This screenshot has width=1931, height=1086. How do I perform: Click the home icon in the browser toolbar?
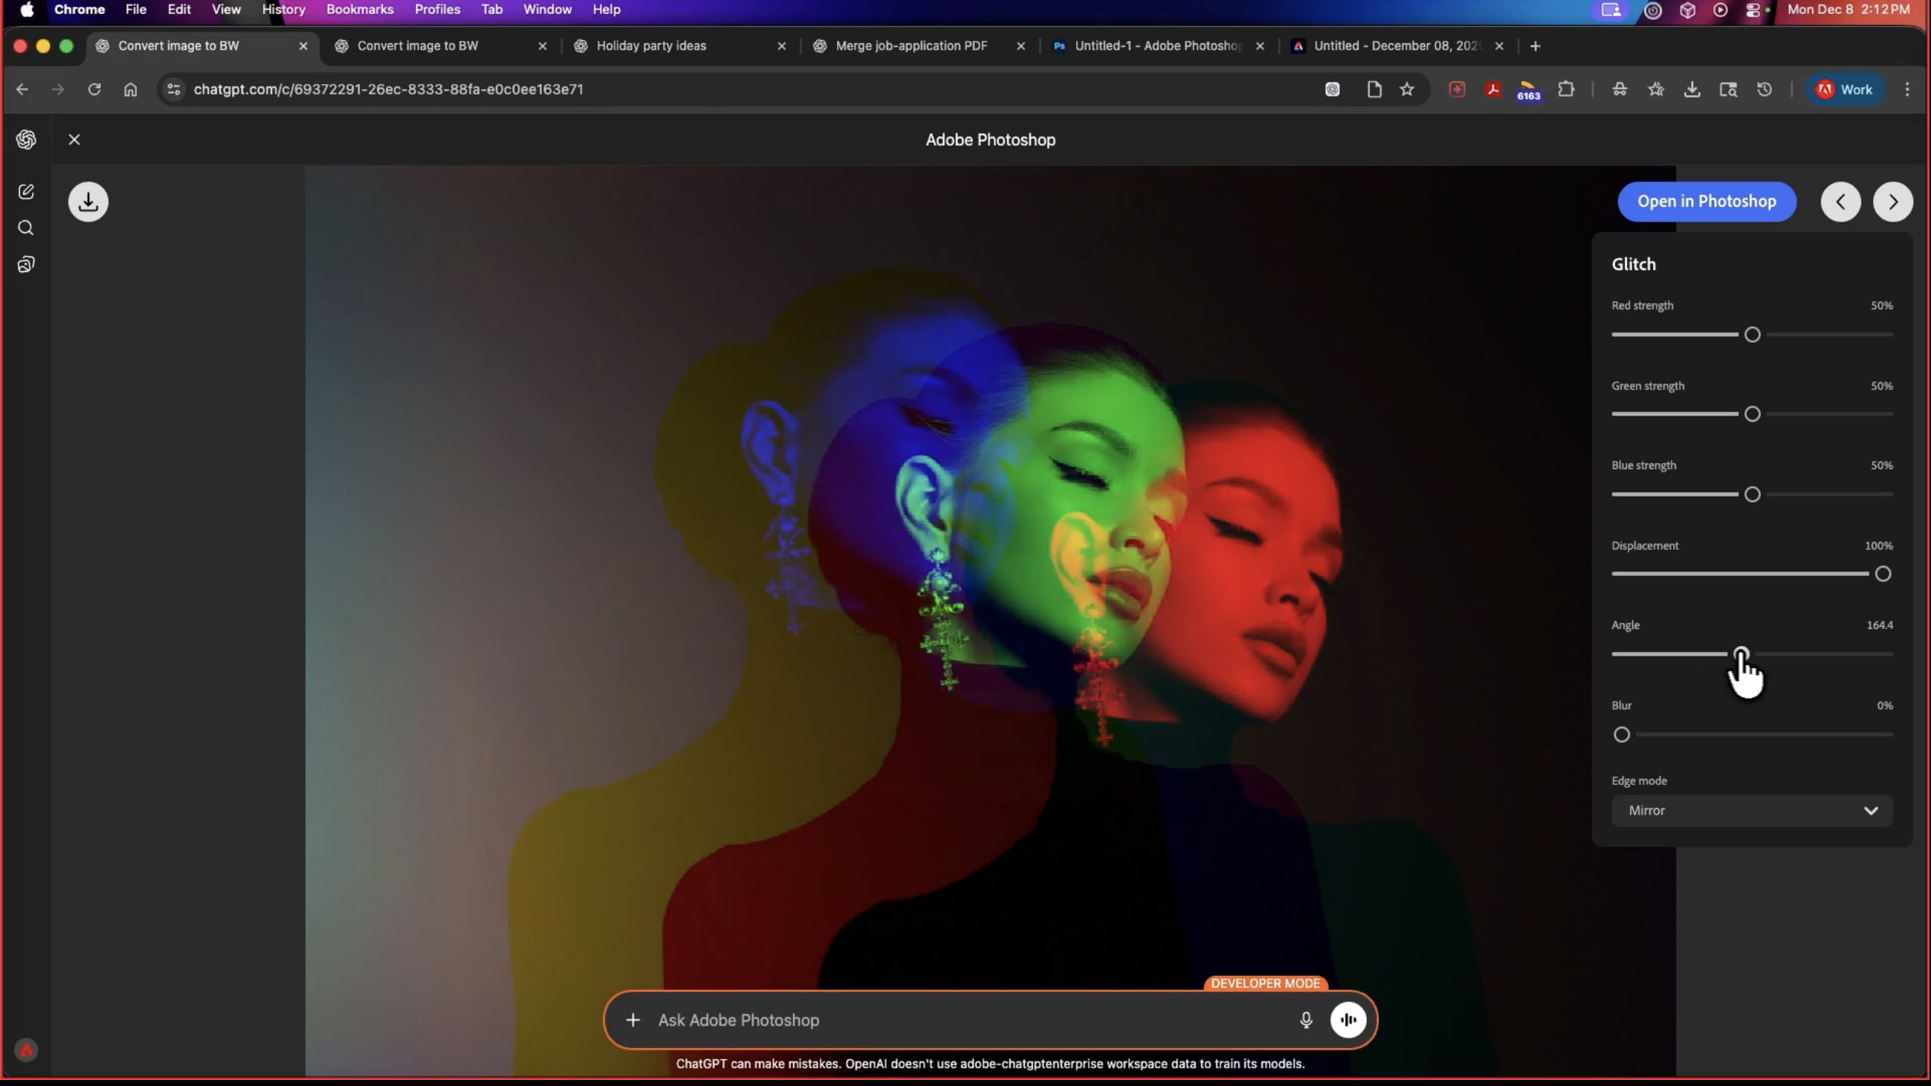pos(130,89)
